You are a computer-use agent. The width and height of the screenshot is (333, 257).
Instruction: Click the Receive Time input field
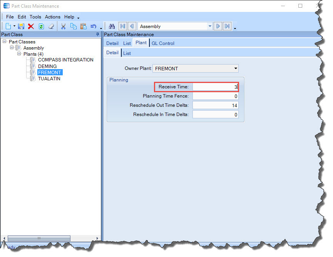click(215, 87)
